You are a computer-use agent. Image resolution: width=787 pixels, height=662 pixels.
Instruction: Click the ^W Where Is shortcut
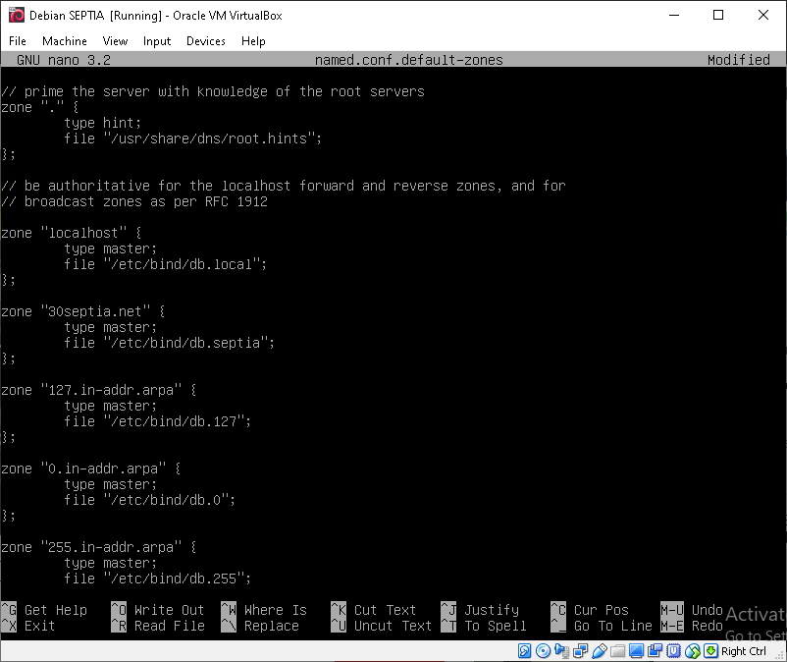(x=264, y=610)
